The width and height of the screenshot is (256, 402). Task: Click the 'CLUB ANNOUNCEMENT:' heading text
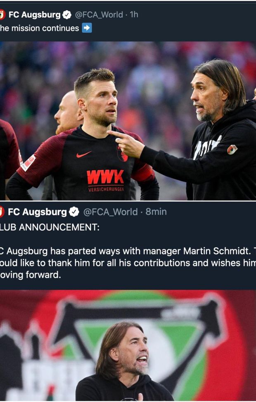point(50,227)
